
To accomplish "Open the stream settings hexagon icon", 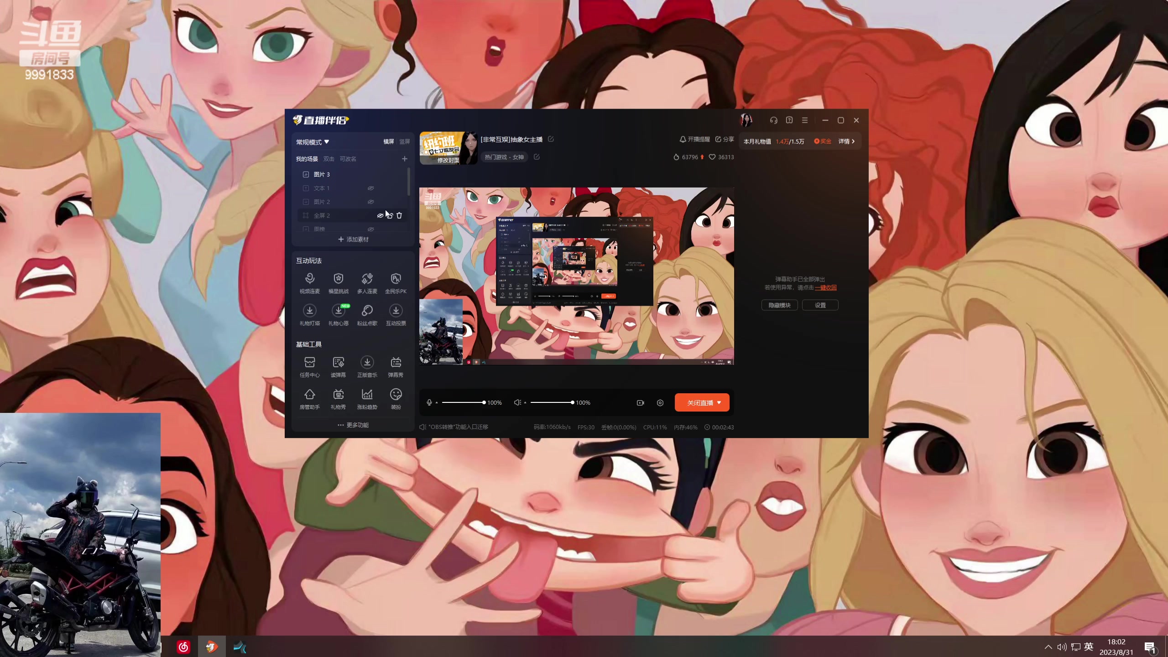I will coord(660,402).
